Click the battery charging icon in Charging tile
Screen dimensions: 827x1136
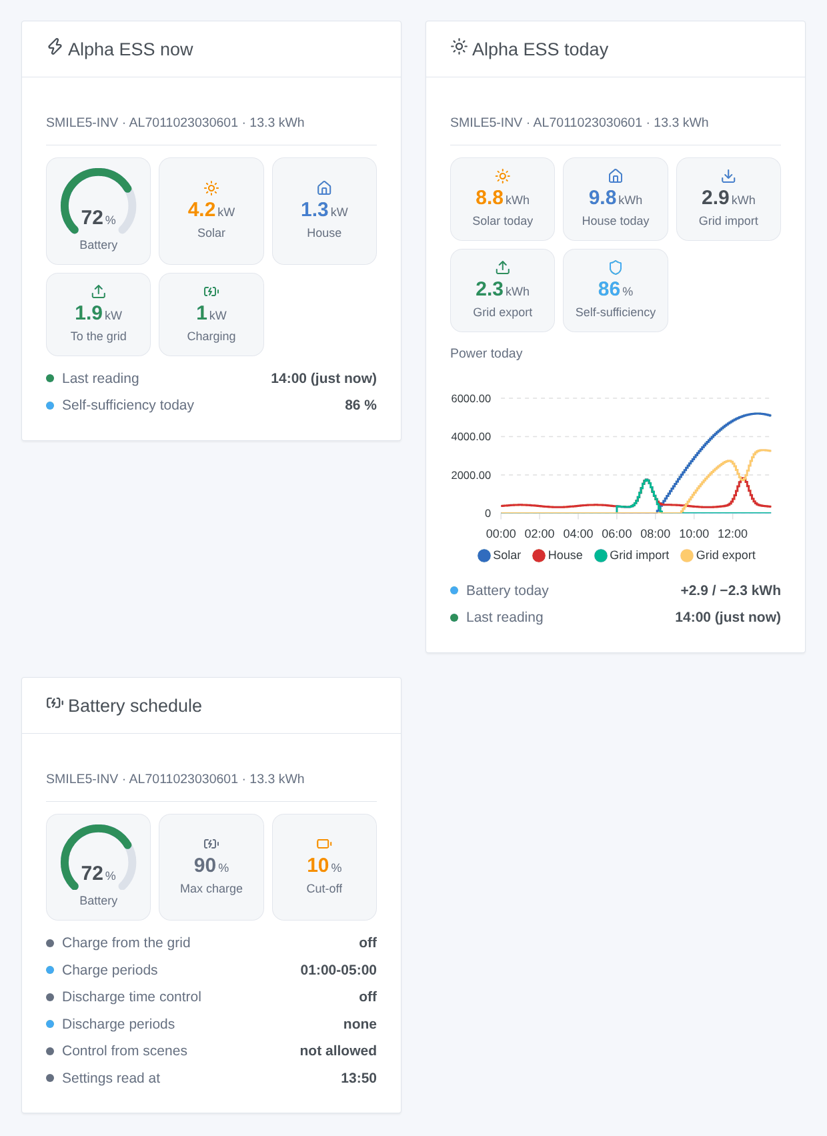211,292
